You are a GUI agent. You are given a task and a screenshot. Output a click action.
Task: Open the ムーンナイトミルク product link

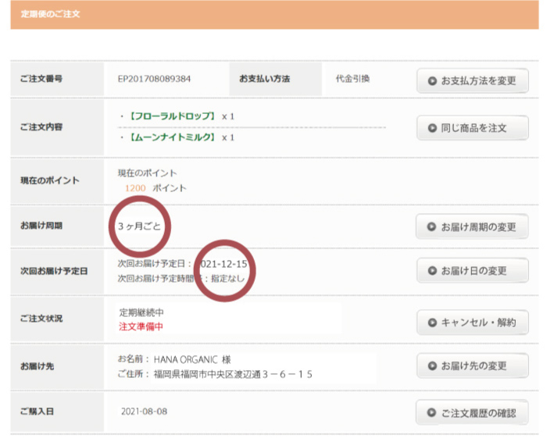(170, 137)
